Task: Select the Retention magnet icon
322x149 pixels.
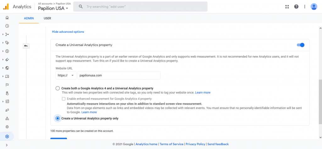Action: pyautogui.click(x=7, y=59)
